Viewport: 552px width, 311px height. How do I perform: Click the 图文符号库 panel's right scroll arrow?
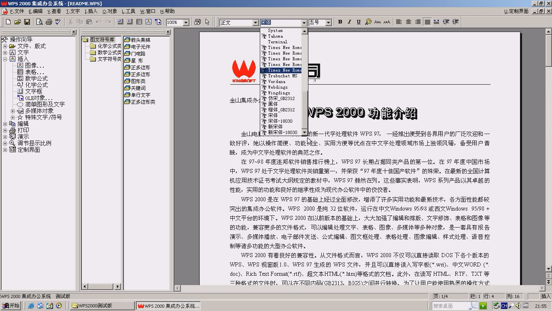(x=118, y=287)
